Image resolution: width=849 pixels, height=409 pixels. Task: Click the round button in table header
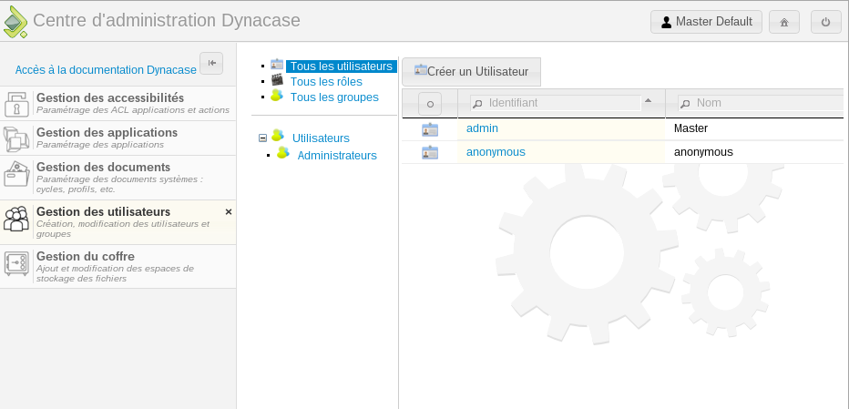point(430,104)
